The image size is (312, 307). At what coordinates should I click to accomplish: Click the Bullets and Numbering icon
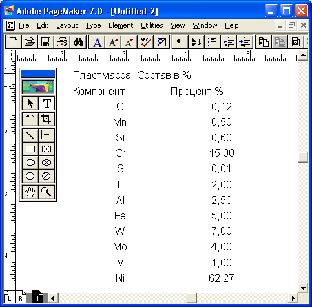point(213,42)
